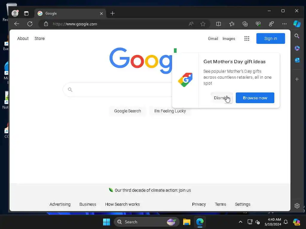Image resolution: width=306 pixels, height=229 pixels.
Task: Click the Edge taskbar icon
Action: coord(200,222)
